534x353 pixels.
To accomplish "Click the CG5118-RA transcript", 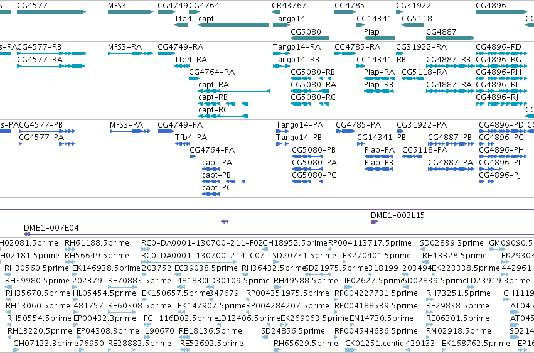I will tap(413, 79).
